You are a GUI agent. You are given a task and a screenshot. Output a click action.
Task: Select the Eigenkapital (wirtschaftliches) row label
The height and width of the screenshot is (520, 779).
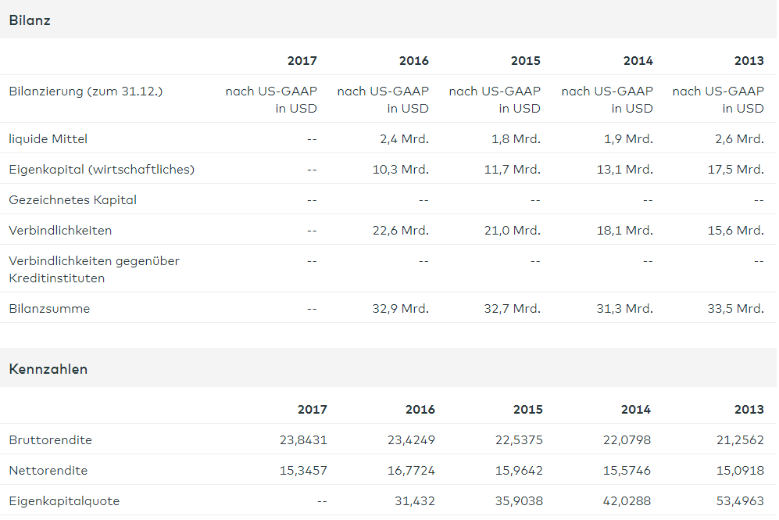pos(102,169)
